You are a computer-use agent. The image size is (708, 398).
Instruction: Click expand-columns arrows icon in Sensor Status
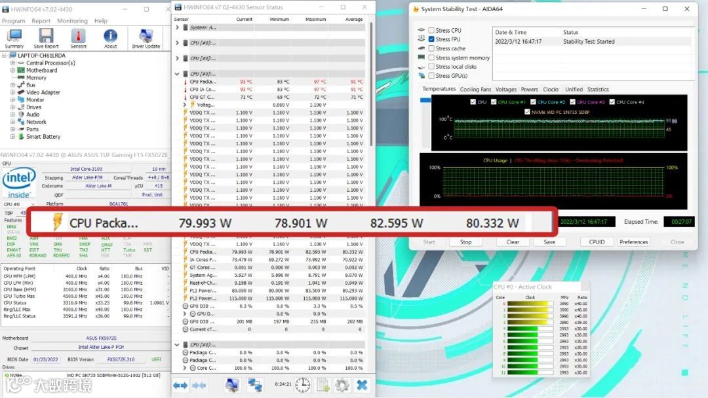[x=180, y=386]
